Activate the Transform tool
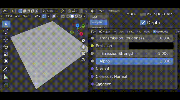180x100 pixels. coord(6,61)
